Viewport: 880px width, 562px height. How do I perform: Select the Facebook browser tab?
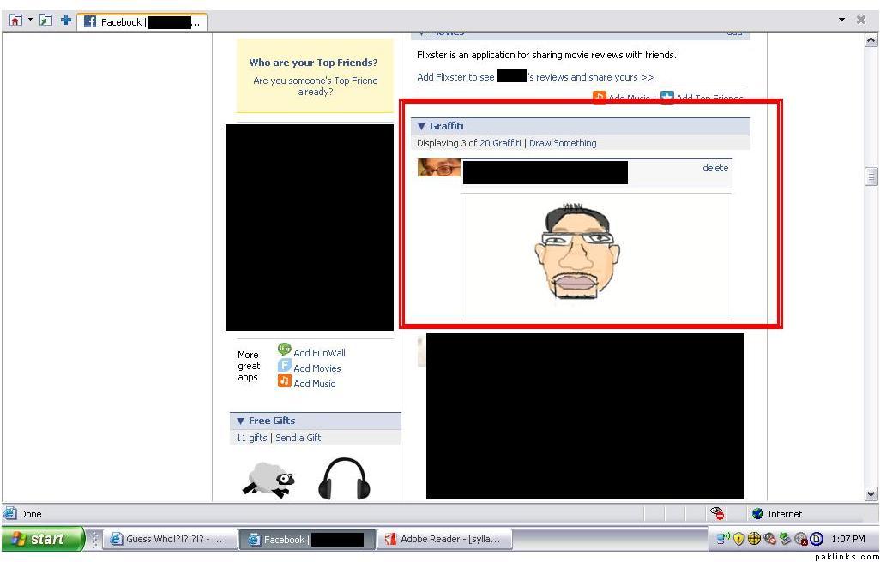click(x=142, y=22)
